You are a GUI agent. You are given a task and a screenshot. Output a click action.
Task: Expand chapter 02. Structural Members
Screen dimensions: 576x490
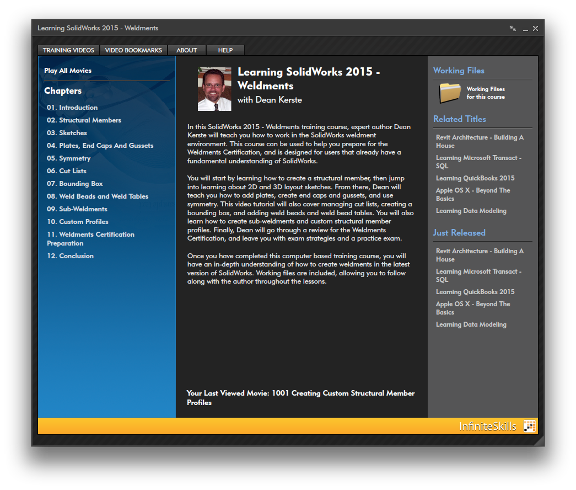click(84, 120)
